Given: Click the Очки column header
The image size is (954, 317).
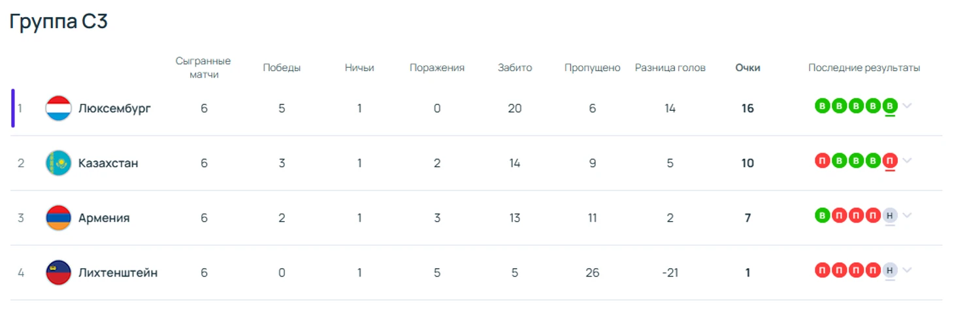Looking at the screenshot, I should coord(748,68).
